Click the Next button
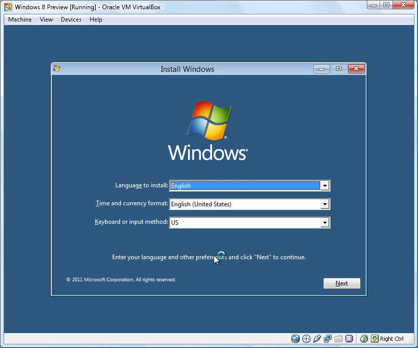 coord(342,283)
